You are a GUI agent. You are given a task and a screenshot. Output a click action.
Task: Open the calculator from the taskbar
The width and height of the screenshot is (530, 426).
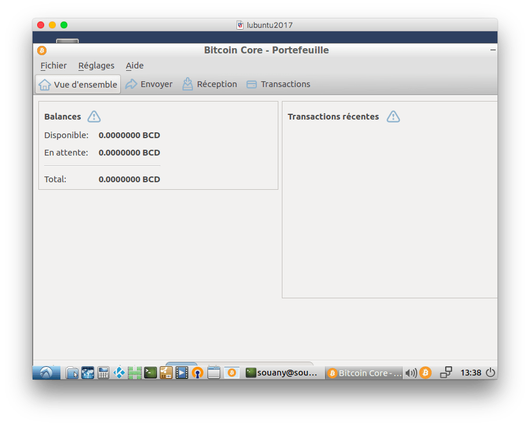click(103, 373)
